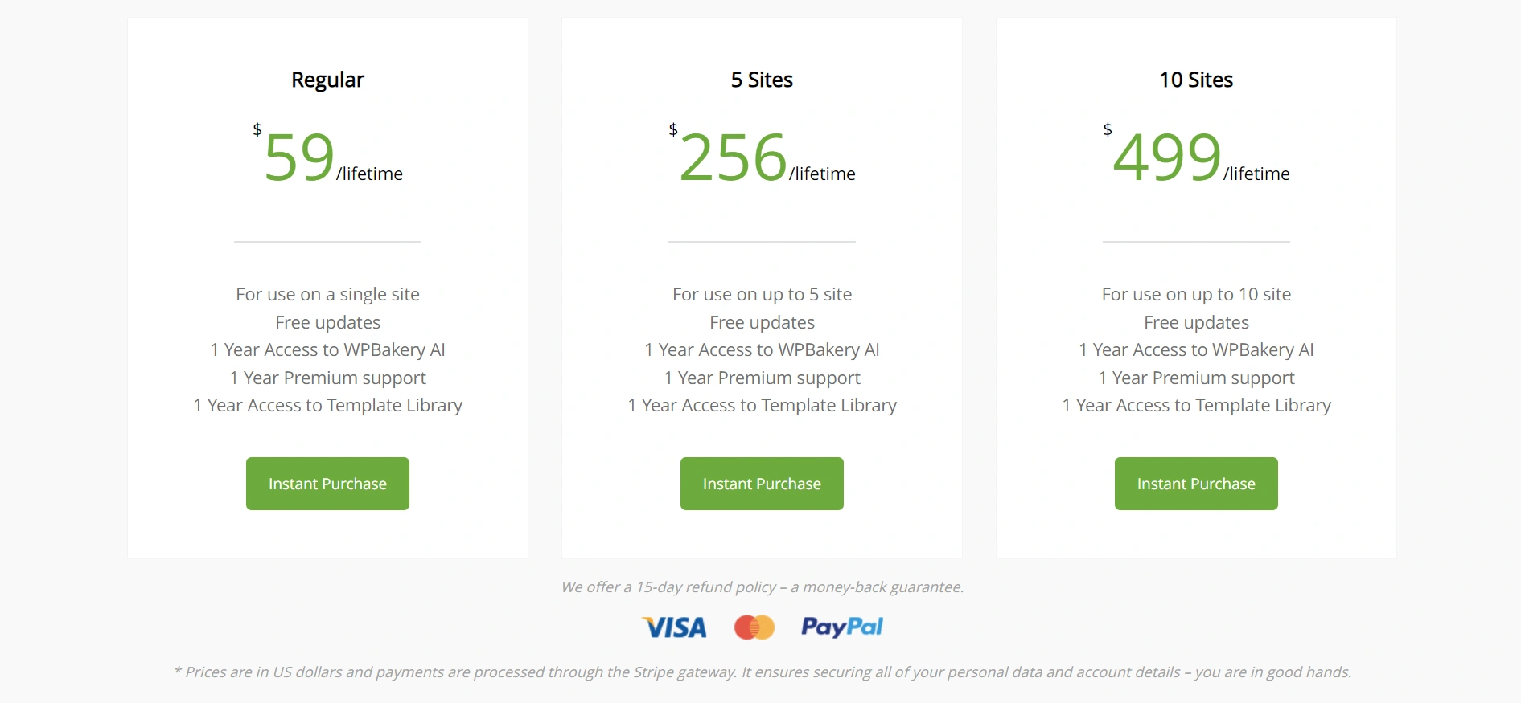Select the 10 Sites plan heading
The width and height of the screenshot is (1521, 703).
pos(1195,79)
